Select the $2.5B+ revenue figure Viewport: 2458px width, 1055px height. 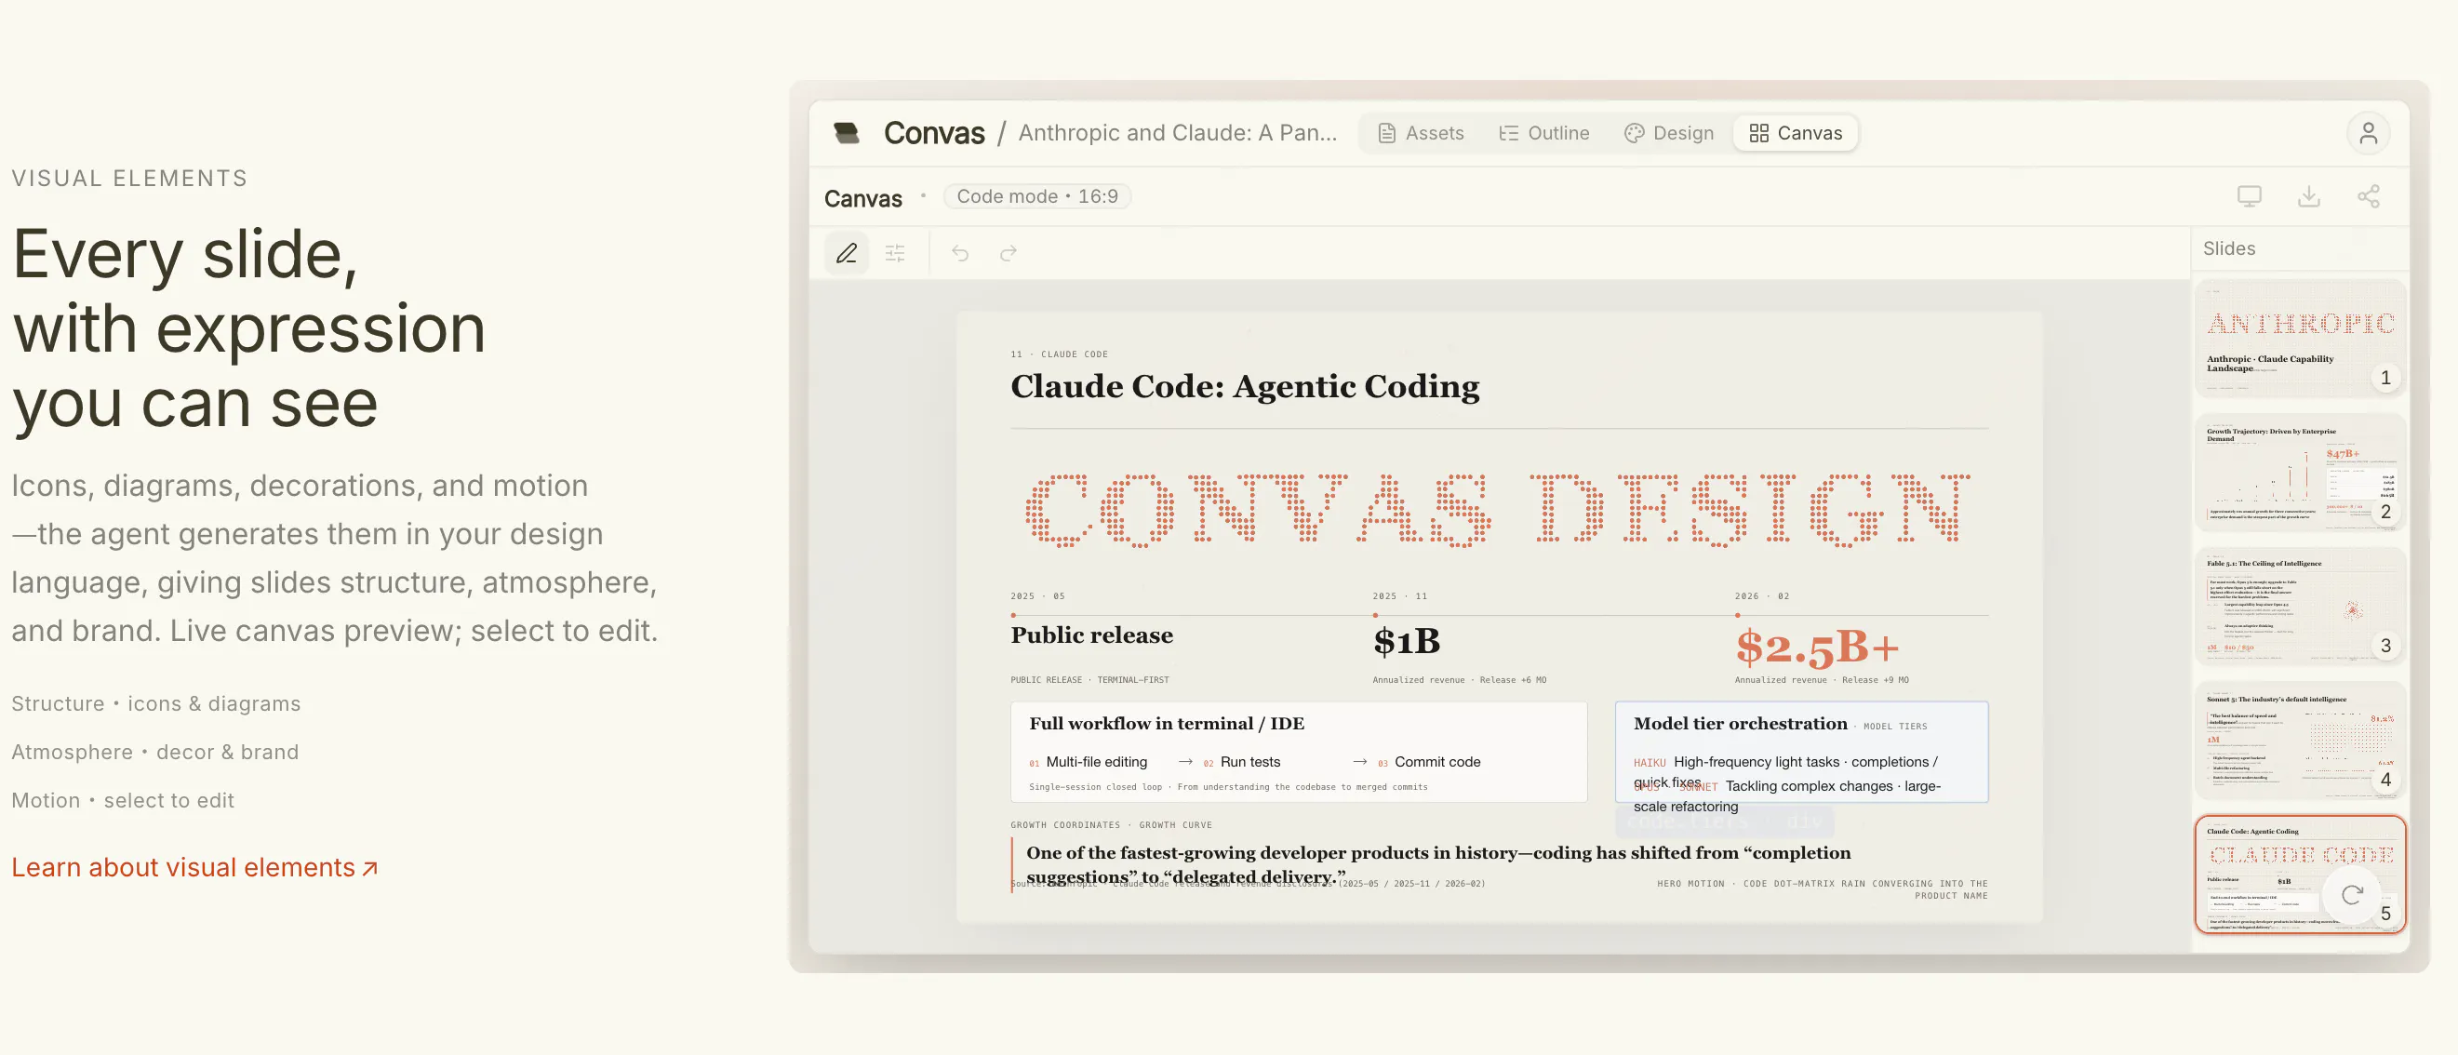coord(1817,648)
